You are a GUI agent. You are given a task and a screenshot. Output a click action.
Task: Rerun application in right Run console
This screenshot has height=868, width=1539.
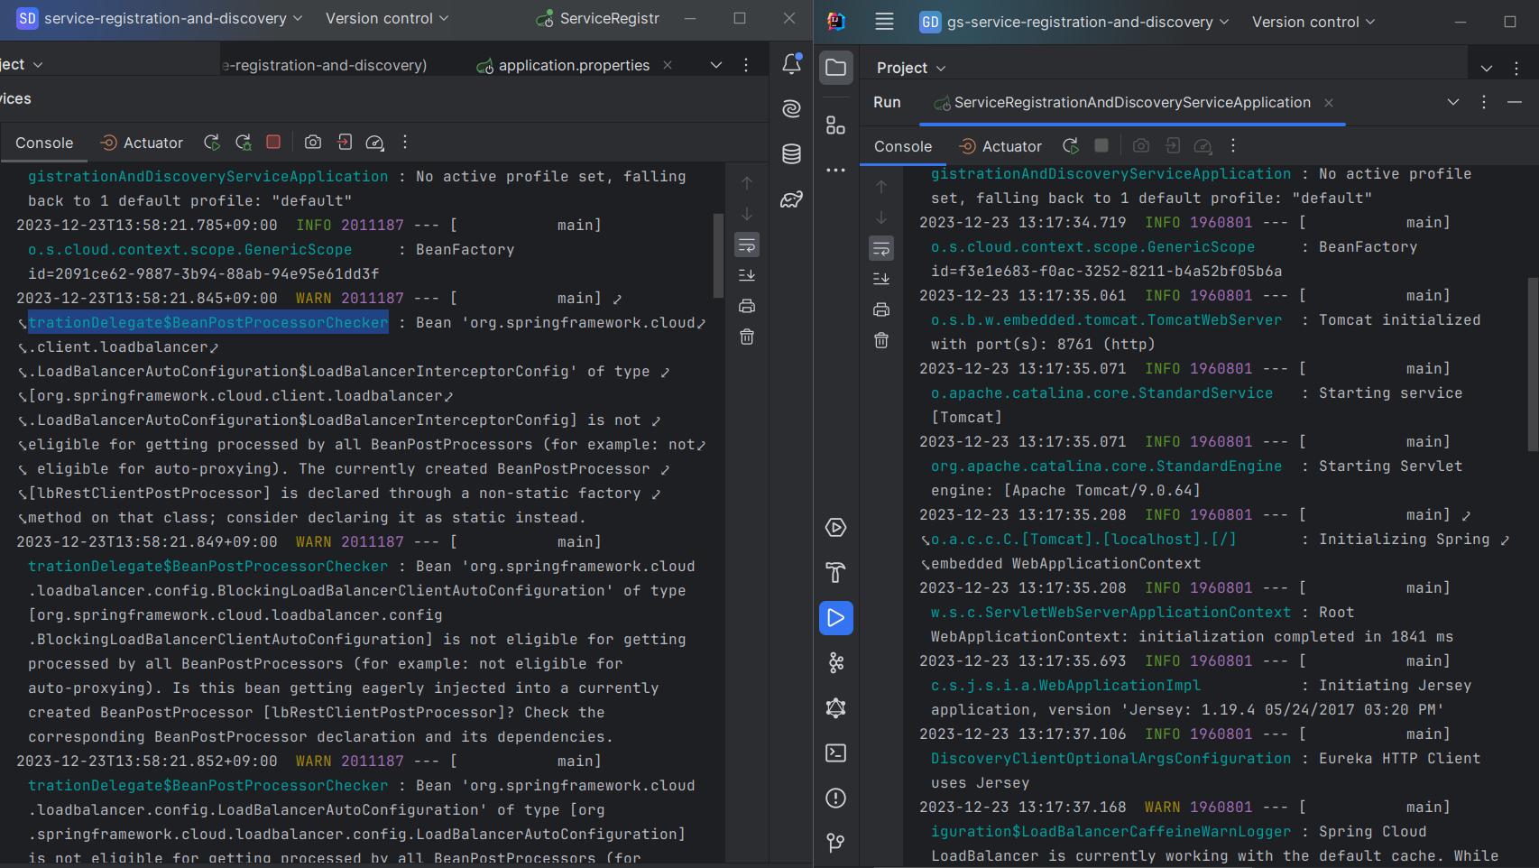tap(1071, 146)
